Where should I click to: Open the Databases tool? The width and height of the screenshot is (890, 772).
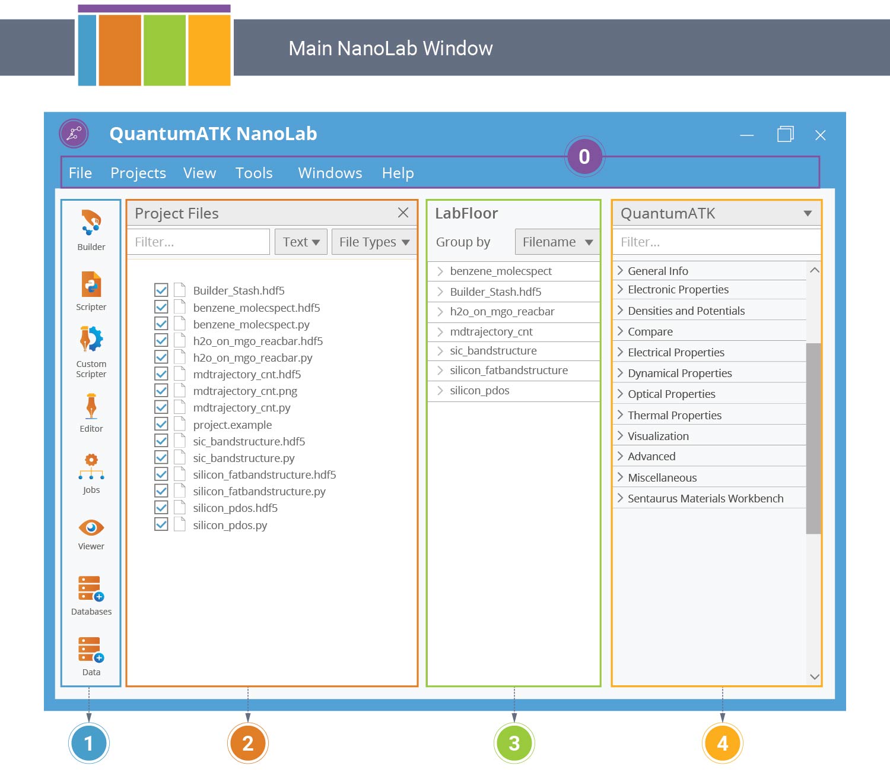[x=91, y=596]
